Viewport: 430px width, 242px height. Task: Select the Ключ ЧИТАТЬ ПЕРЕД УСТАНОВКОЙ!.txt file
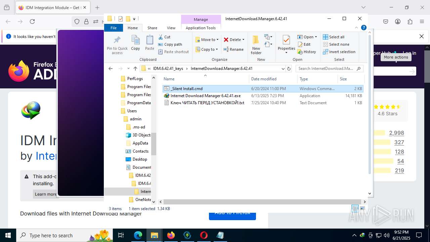tap(263, 103)
